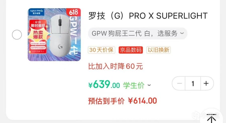Viewport: 226px width, 123px height.
Task: Click the red 京品数码 tag
Action: 131,50
